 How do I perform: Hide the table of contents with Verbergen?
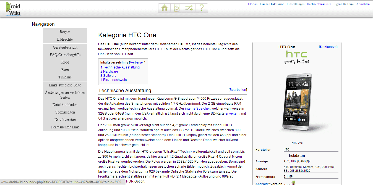click(x=137, y=62)
